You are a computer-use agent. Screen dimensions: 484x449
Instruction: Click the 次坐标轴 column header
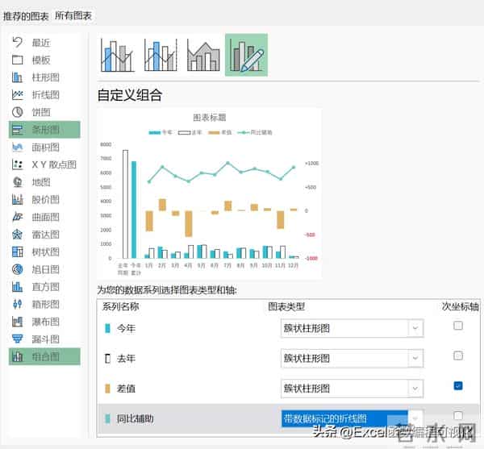click(461, 306)
